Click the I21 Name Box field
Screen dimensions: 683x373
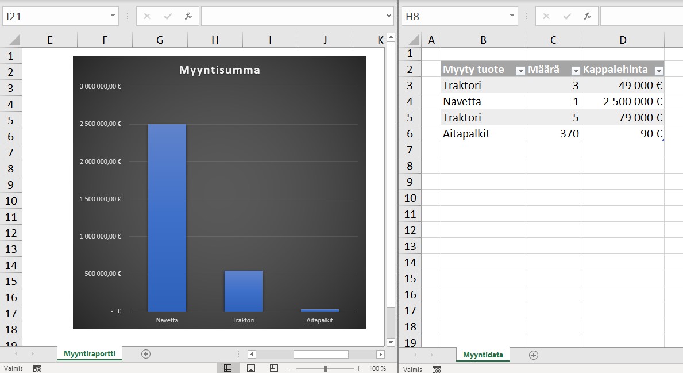(55, 16)
